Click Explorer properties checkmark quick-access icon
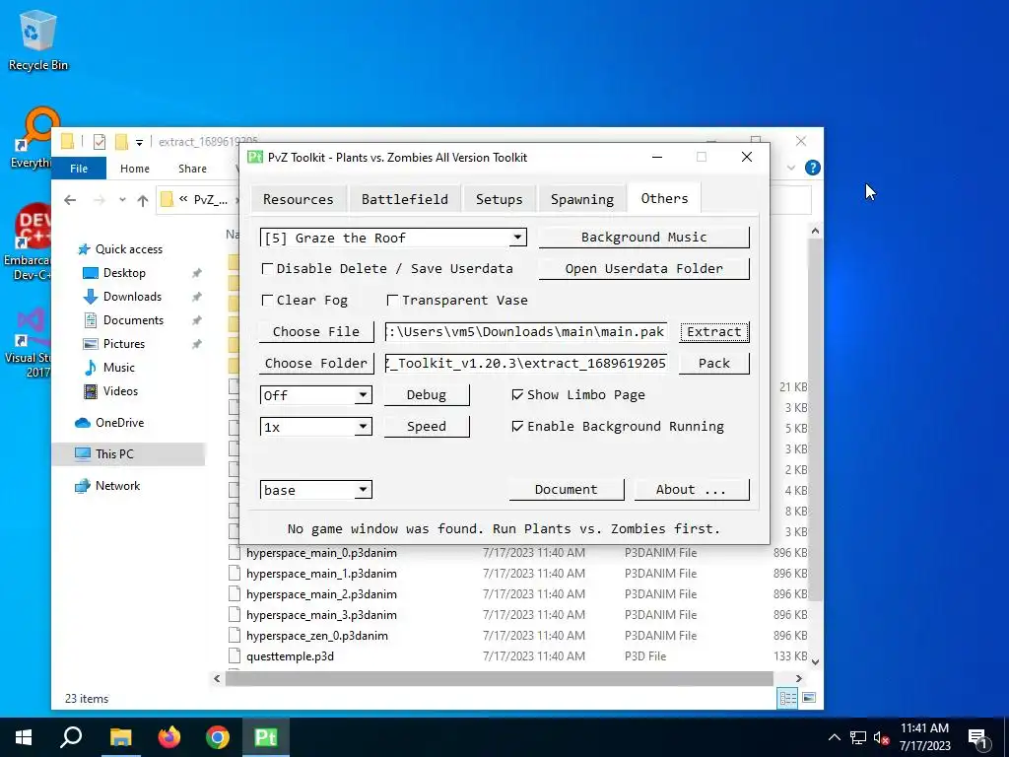Viewport: 1009px width, 757px height. (x=100, y=142)
